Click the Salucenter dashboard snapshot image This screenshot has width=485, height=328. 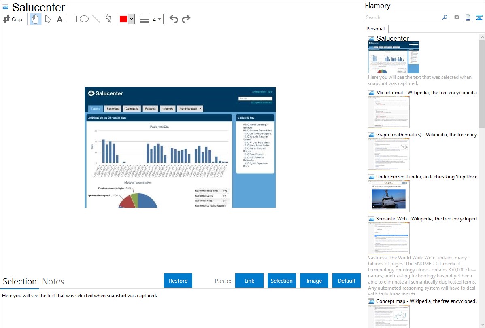[180, 148]
